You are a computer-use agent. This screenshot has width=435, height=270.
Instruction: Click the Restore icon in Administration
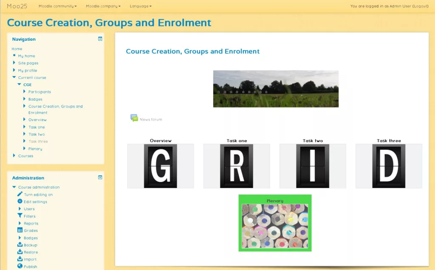pyautogui.click(x=20, y=252)
